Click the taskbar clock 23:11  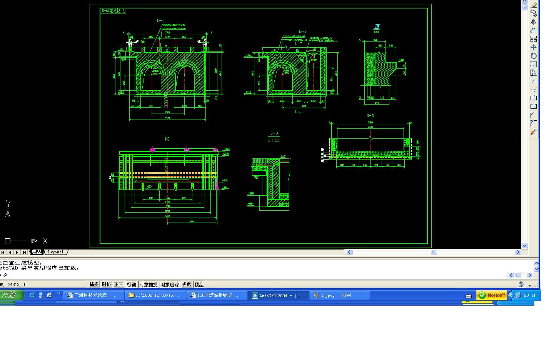click(x=530, y=295)
